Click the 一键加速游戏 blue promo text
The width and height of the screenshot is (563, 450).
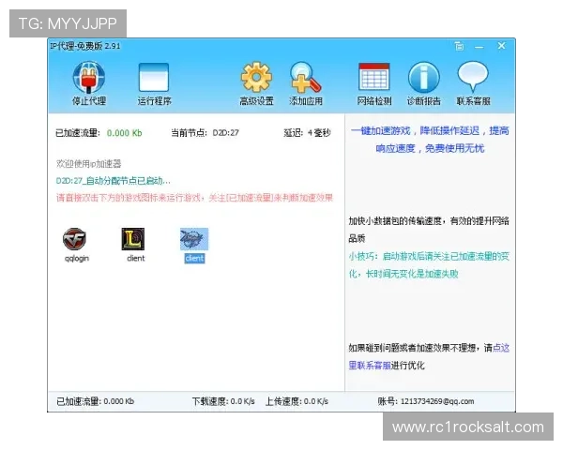pyautogui.click(x=430, y=140)
